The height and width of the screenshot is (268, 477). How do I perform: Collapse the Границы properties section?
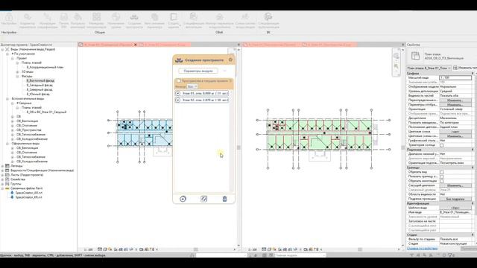click(x=473, y=167)
